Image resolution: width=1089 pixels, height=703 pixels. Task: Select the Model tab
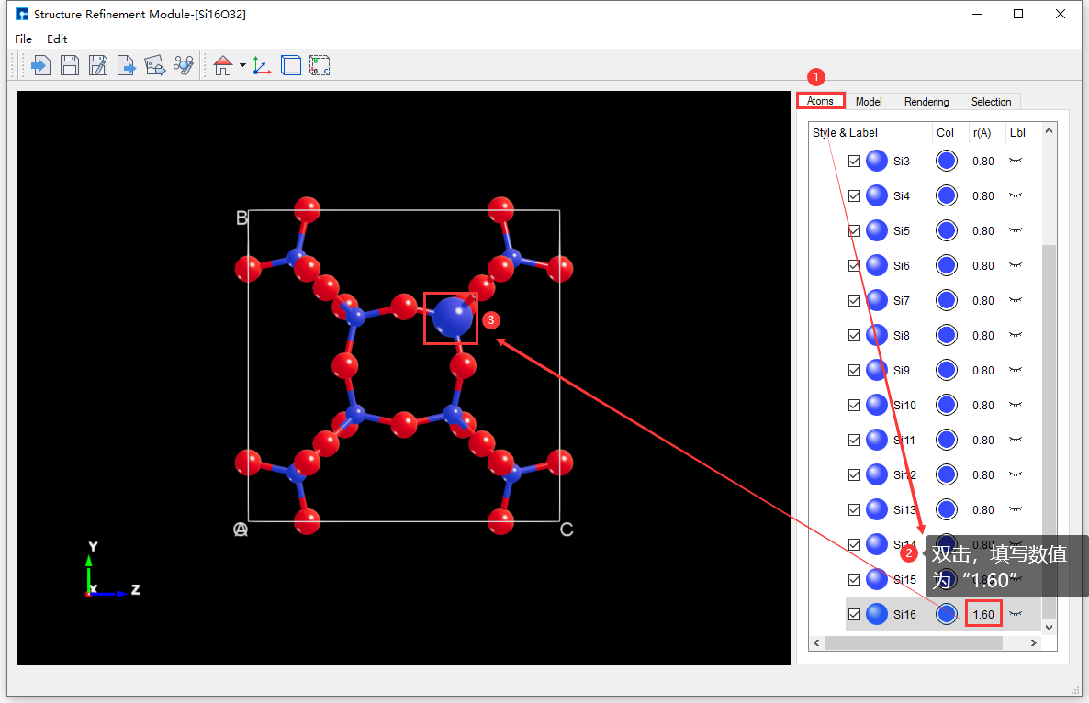pyautogui.click(x=869, y=101)
